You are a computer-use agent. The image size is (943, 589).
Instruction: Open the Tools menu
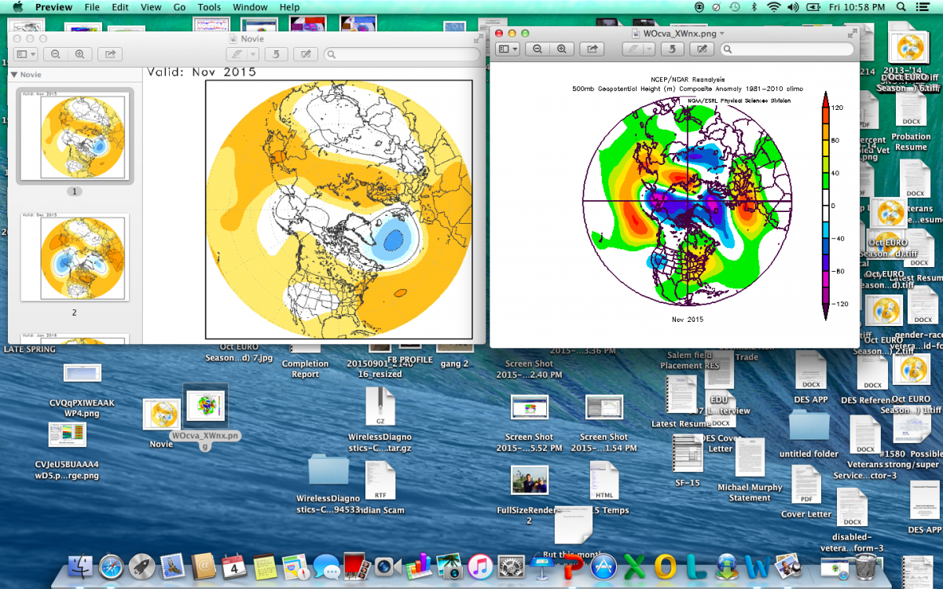209,7
